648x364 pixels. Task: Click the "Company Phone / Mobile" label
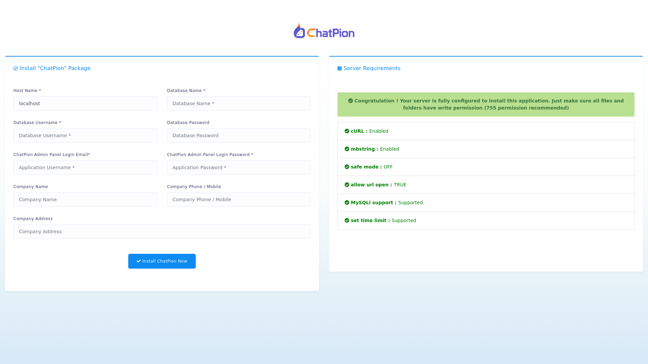click(194, 187)
